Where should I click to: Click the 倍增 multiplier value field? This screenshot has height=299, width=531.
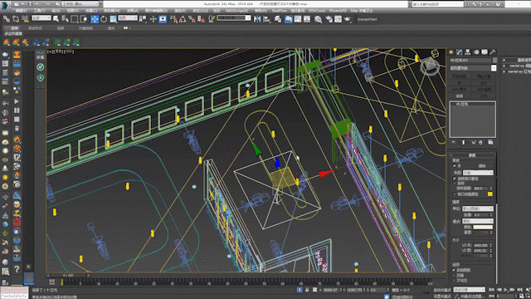tap(481, 215)
